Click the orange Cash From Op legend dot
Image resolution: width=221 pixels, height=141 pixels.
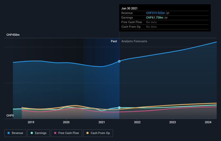click(87, 133)
